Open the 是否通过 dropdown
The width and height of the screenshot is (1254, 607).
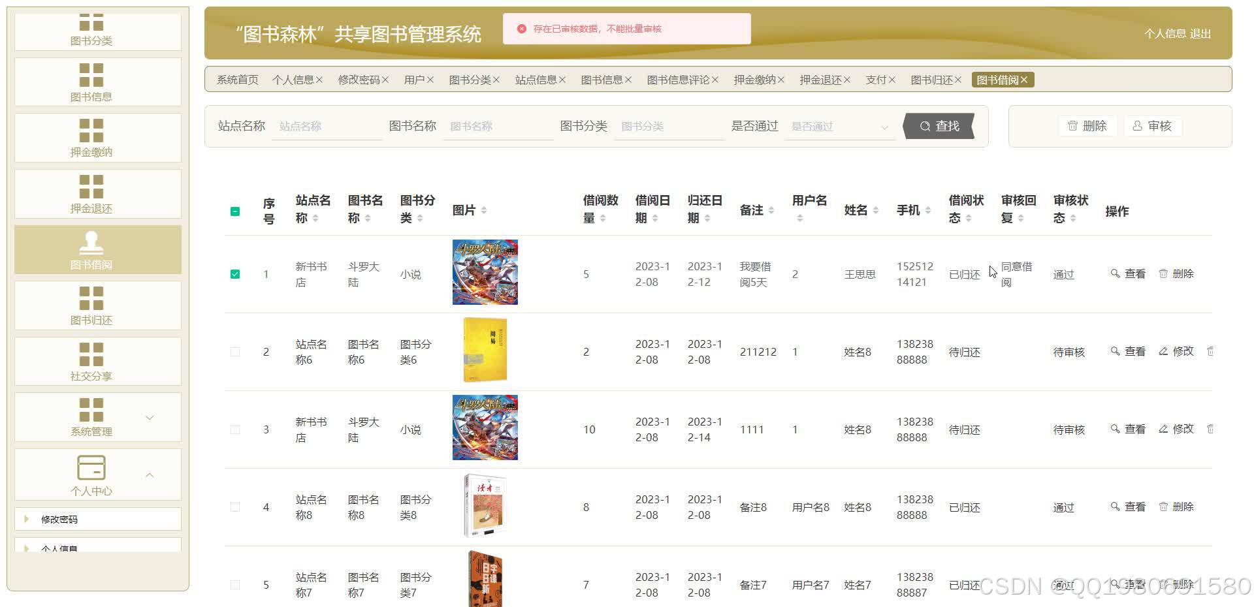pyautogui.click(x=840, y=126)
